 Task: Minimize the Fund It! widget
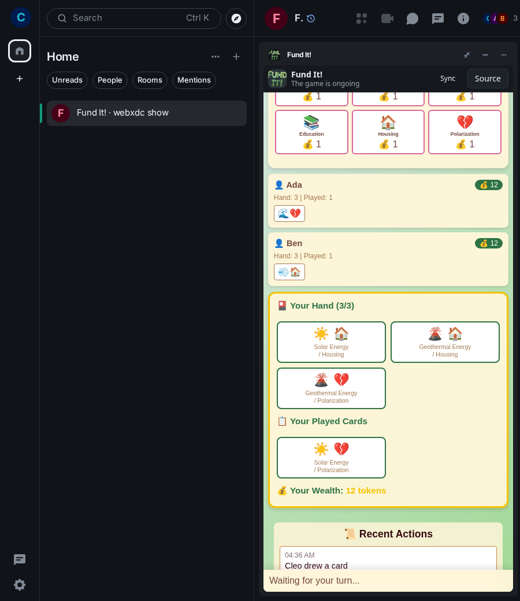pyautogui.click(x=485, y=55)
